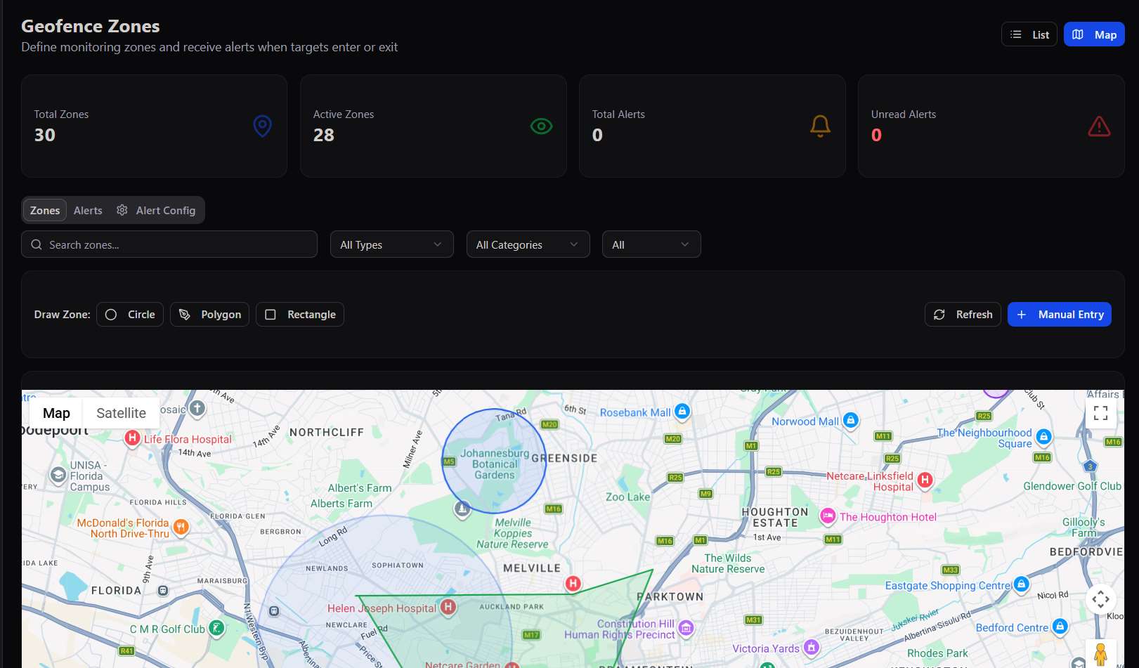Screen dimensions: 1139x668
Task: Select the Rectangle draw zone tool
Action: click(x=300, y=315)
